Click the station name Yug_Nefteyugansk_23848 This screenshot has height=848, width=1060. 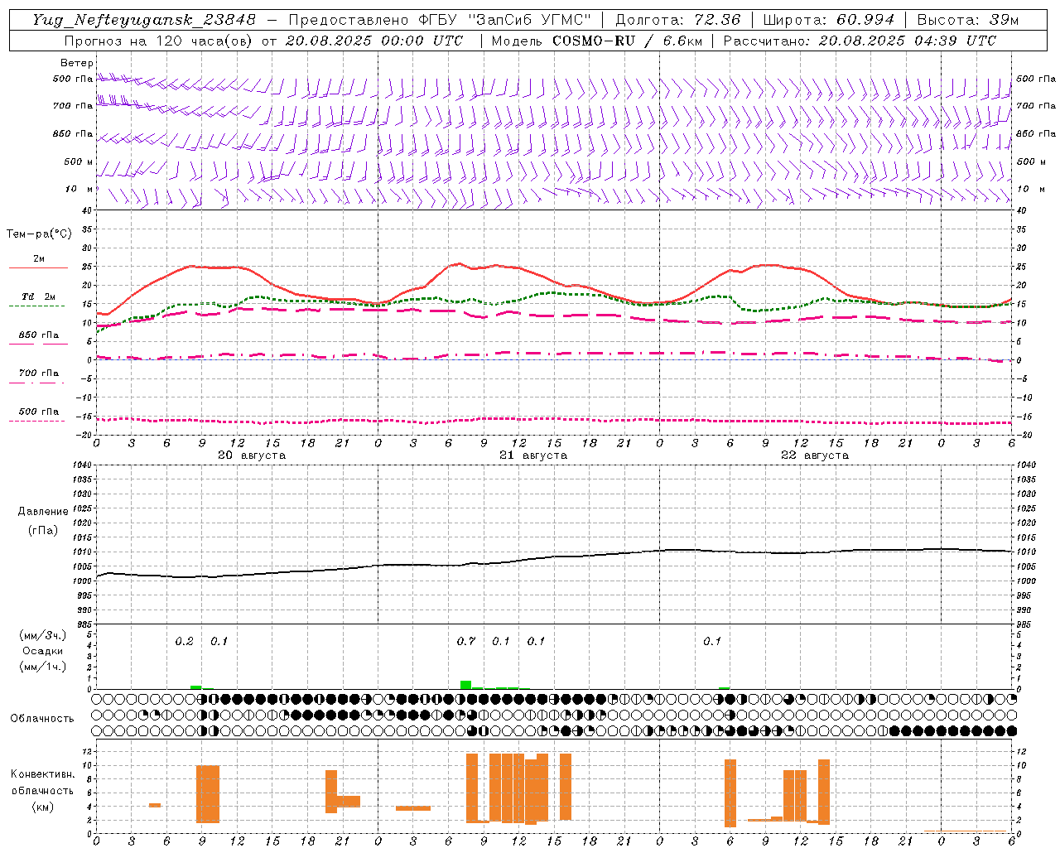pos(144,20)
